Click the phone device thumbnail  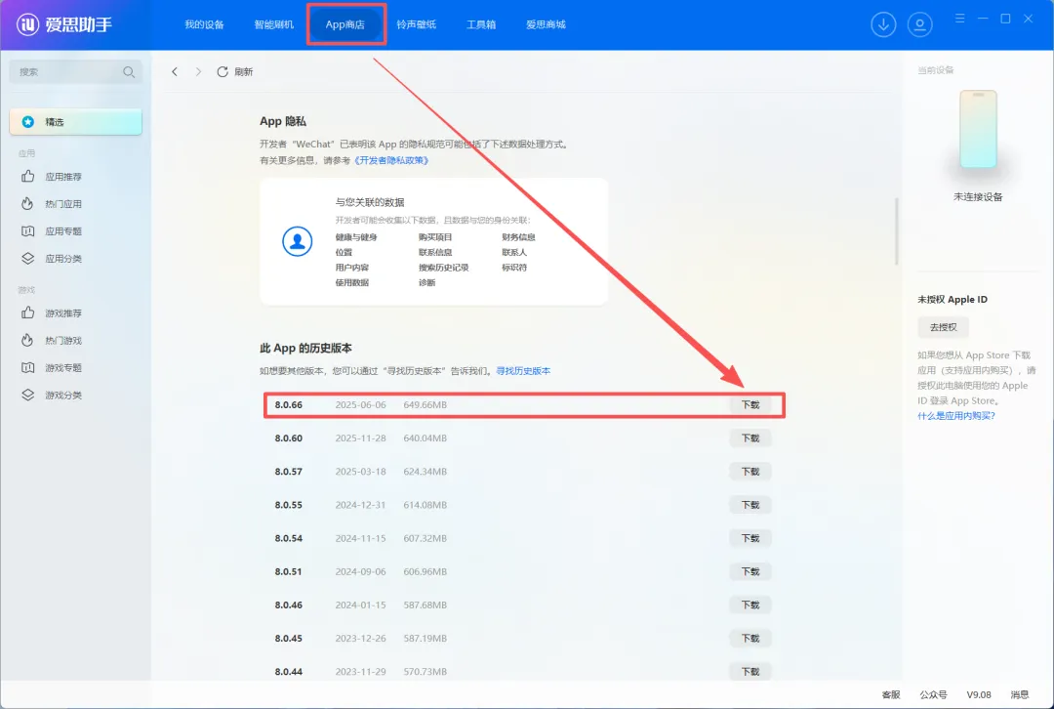click(x=978, y=129)
